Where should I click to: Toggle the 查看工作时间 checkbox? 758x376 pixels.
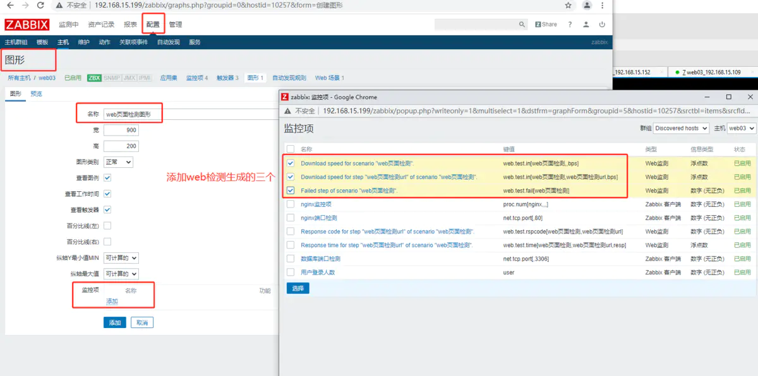107,194
